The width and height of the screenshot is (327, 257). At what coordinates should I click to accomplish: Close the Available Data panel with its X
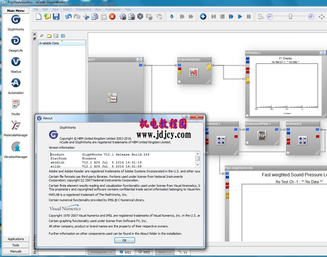point(35,34)
